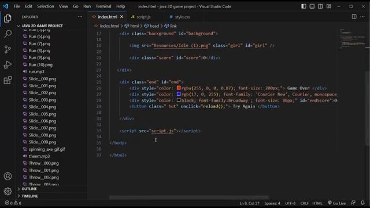Open theem.mp3 audio file
Screen dimensions: 370x208
point(39,156)
